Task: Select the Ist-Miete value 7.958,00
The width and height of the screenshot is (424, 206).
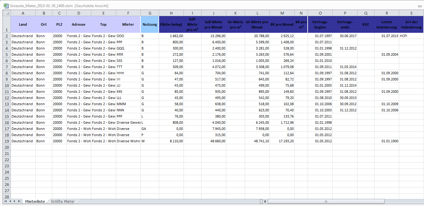Action: 257,129
